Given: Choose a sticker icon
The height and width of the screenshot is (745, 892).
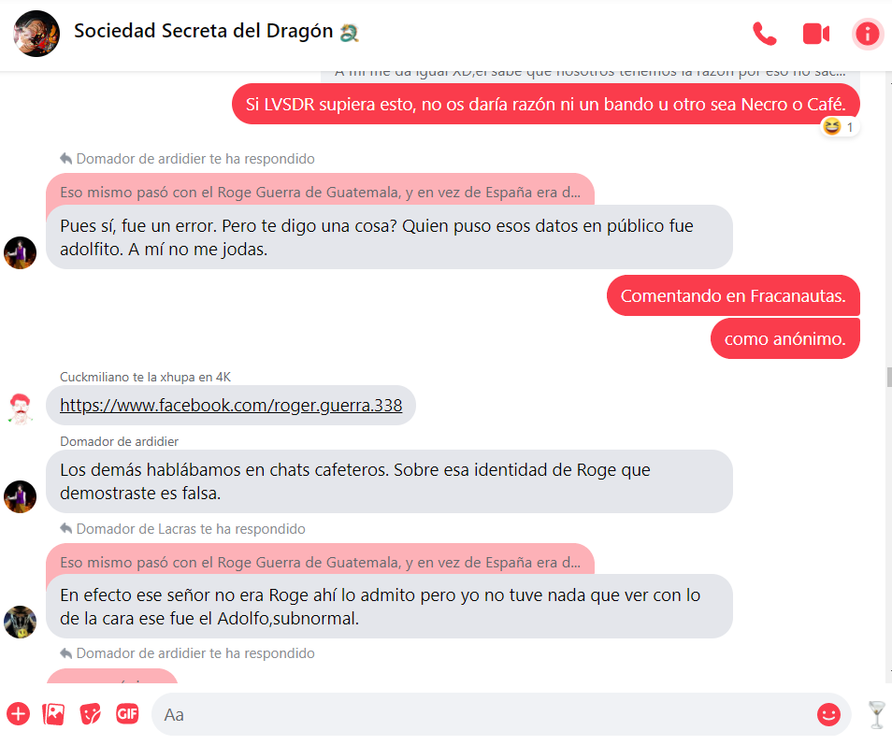Looking at the screenshot, I should 90,714.
